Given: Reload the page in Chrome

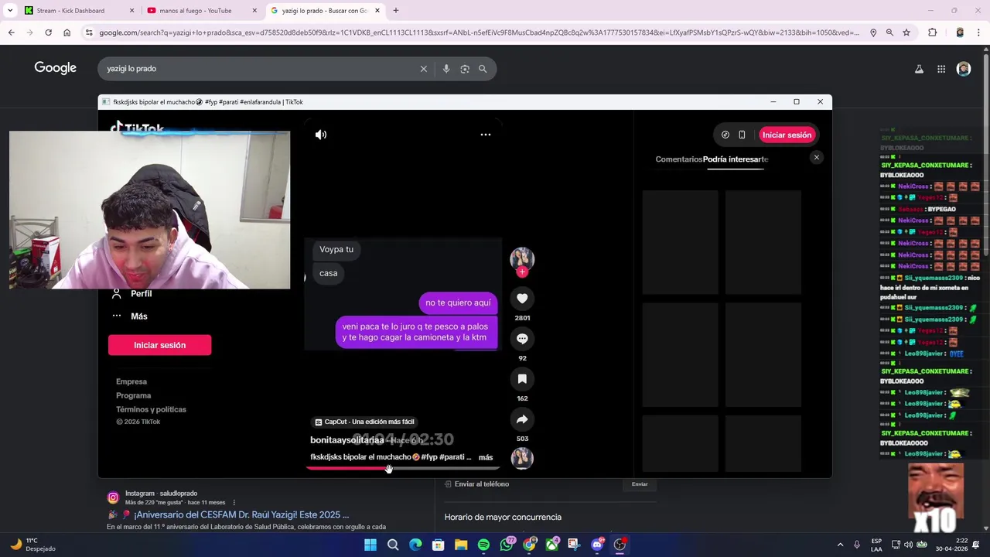Looking at the screenshot, I should 48,32.
